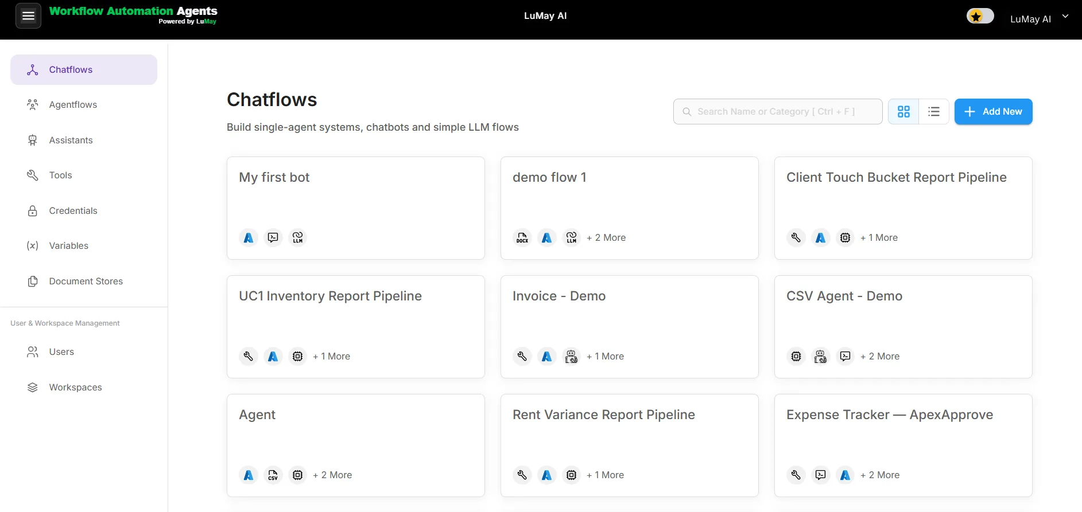Open Assistants in the sidebar

[x=84, y=140]
